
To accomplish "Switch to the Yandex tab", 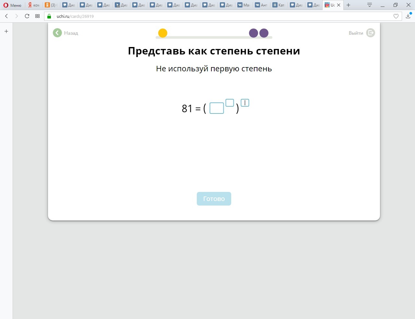I will pos(34,5).
